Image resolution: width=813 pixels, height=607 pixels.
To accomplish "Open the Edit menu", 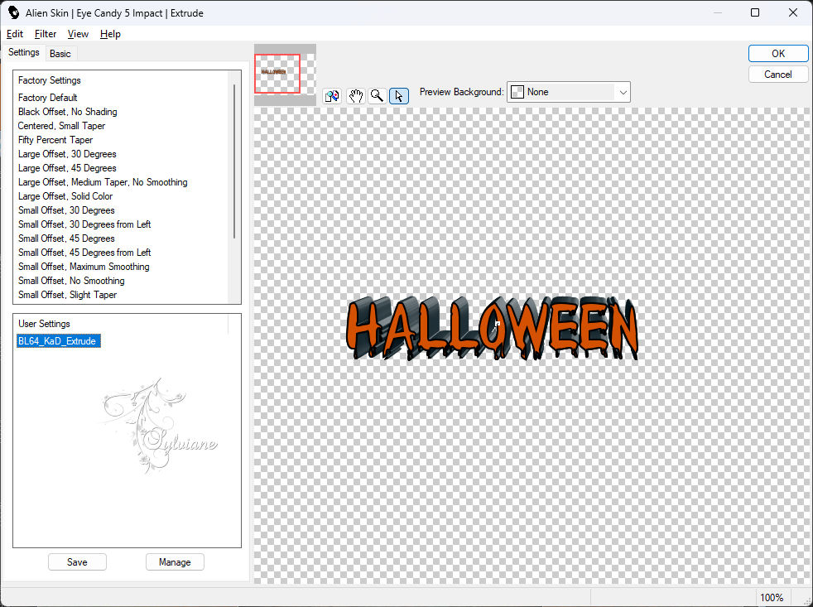I will click(15, 34).
